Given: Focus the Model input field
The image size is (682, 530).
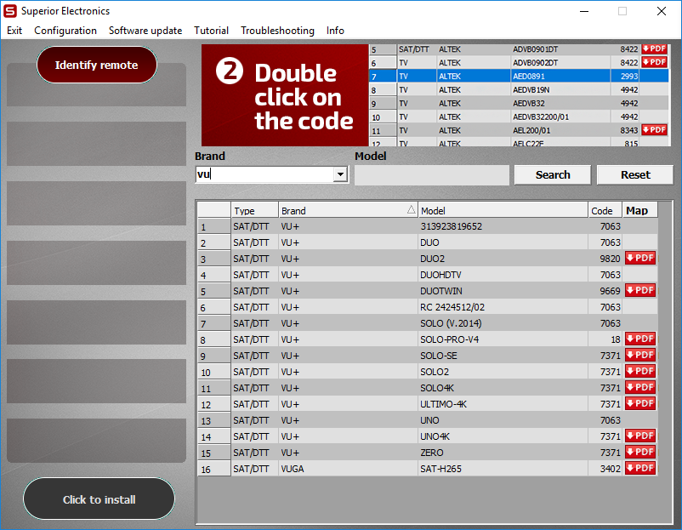Looking at the screenshot, I should point(432,175).
